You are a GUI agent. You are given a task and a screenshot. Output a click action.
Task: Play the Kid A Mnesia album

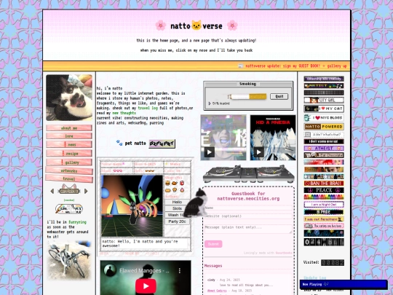pos(259,152)
